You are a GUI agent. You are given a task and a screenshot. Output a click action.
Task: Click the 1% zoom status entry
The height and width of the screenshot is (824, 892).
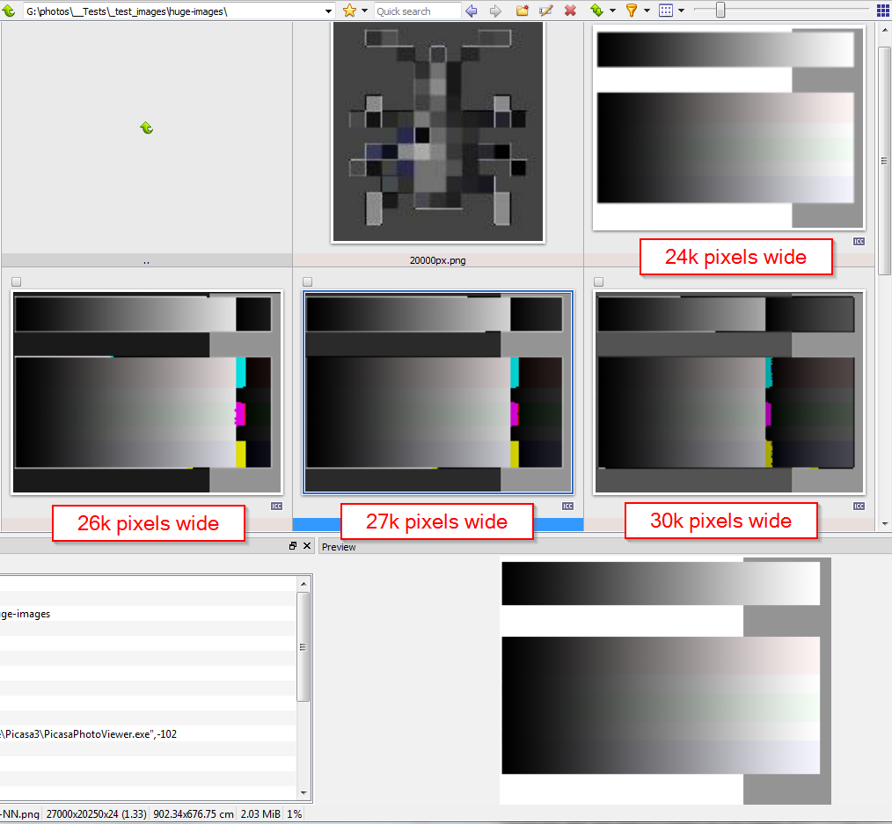pos(294,814)
